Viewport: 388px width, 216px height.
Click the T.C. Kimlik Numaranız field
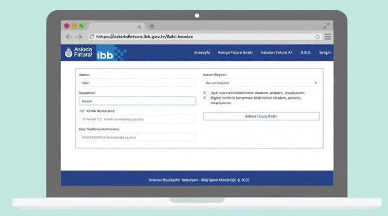click(x=137, y=119)
